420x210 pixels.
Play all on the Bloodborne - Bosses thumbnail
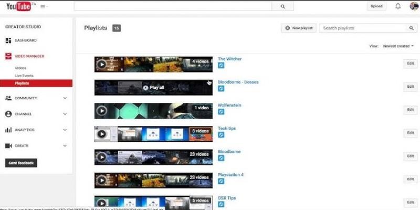[153, 88]
